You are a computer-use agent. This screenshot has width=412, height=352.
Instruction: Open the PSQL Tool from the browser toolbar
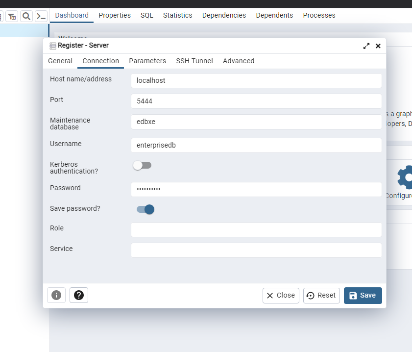click(x=41, y=16)
